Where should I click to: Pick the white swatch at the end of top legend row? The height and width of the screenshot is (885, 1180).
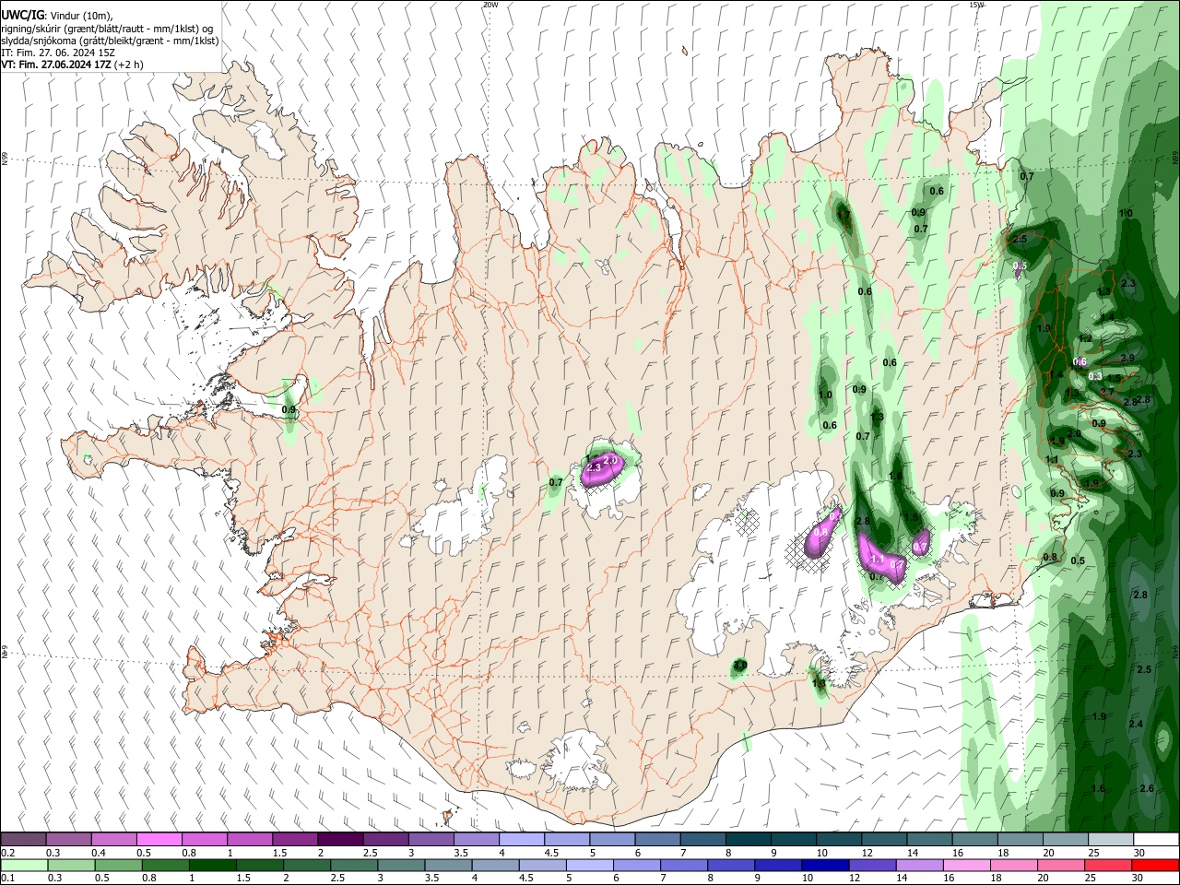tap(1155, 839)
